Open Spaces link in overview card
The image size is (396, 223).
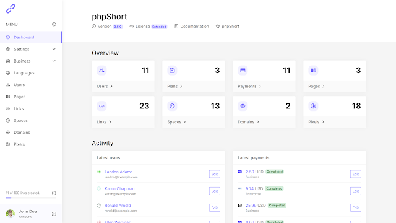pos(176,122)
